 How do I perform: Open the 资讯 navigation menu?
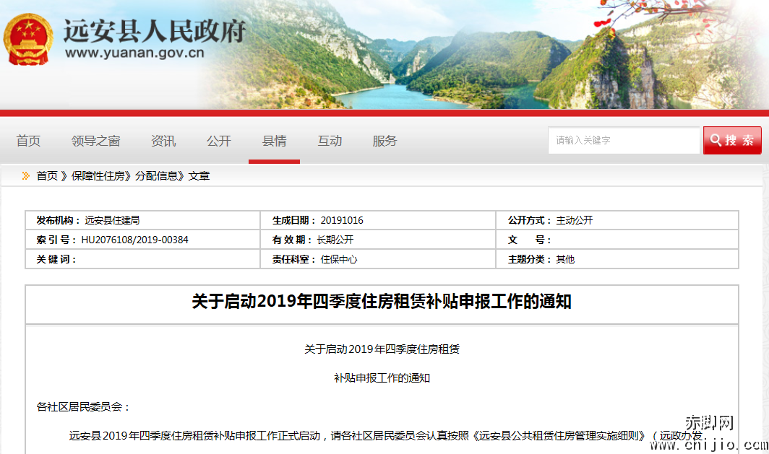163,141
